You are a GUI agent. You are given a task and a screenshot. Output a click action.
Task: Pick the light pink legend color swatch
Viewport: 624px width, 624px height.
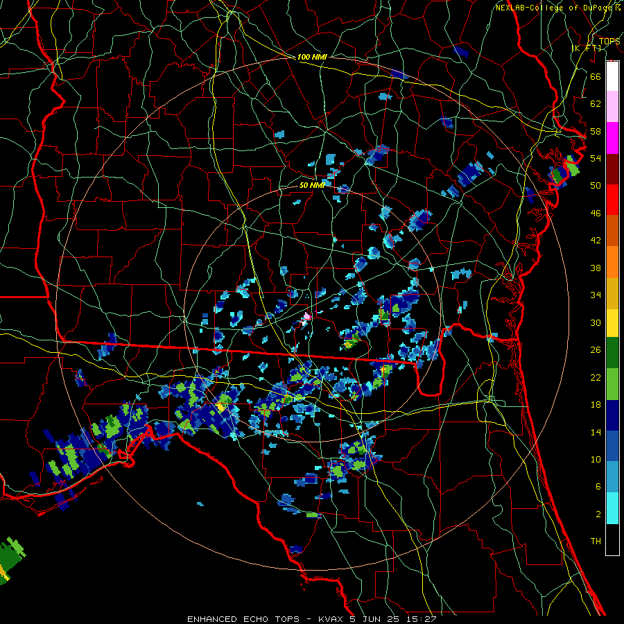click(x=612, y=107)
